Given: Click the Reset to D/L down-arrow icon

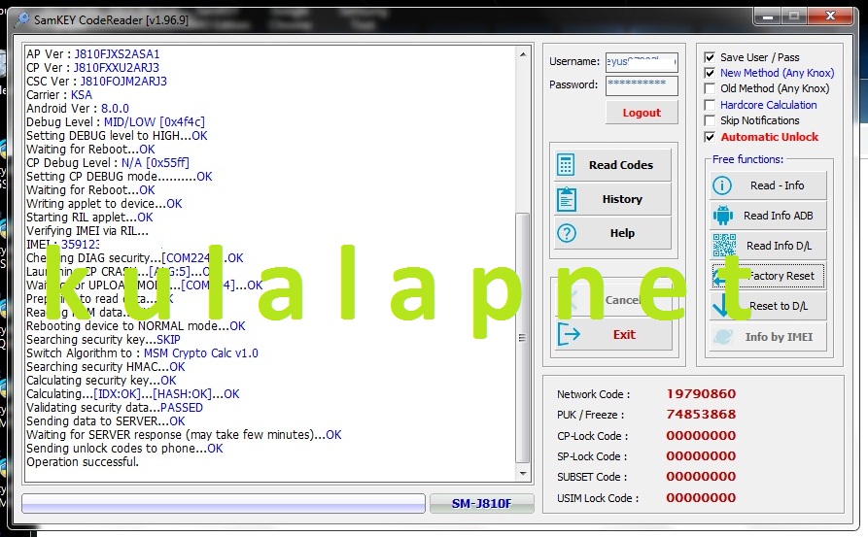Looking at the screenshot, I should point(722,305).
